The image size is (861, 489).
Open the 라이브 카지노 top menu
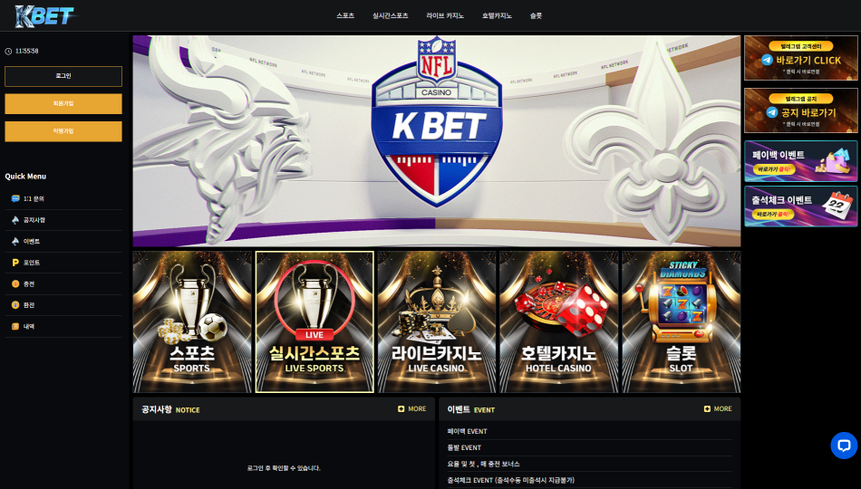click(x=445, y=16)
